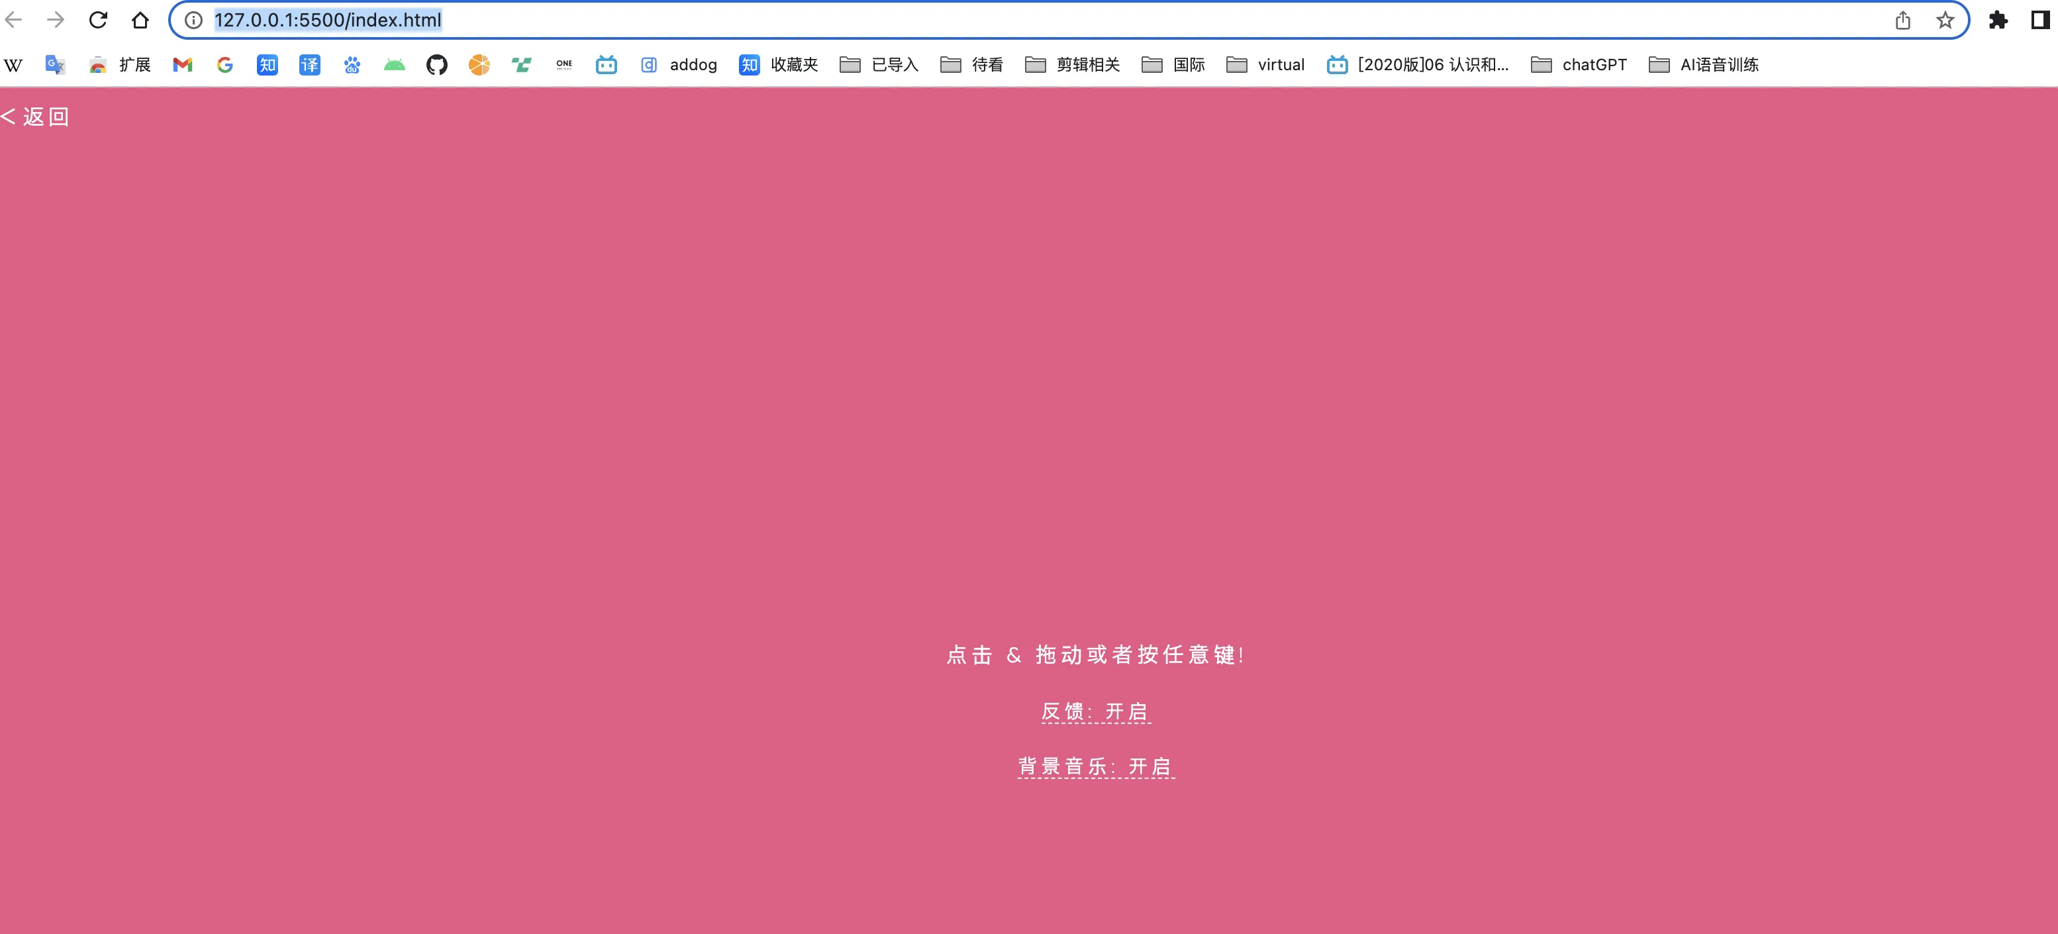The image size is (2058, 934).
Task: Open the [2020版]06 认识和... bookmark
Action: pos(1418,65)
